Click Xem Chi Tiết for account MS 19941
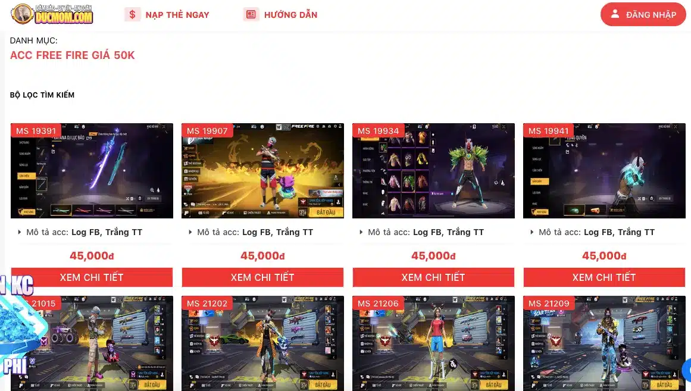 (604, 277)
